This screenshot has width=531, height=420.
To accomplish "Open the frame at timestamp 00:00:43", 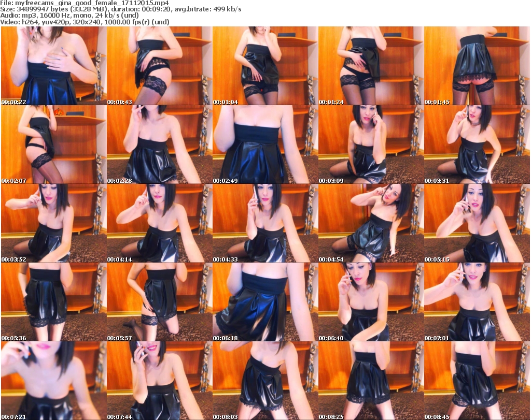I will click(x=160, y=66).
